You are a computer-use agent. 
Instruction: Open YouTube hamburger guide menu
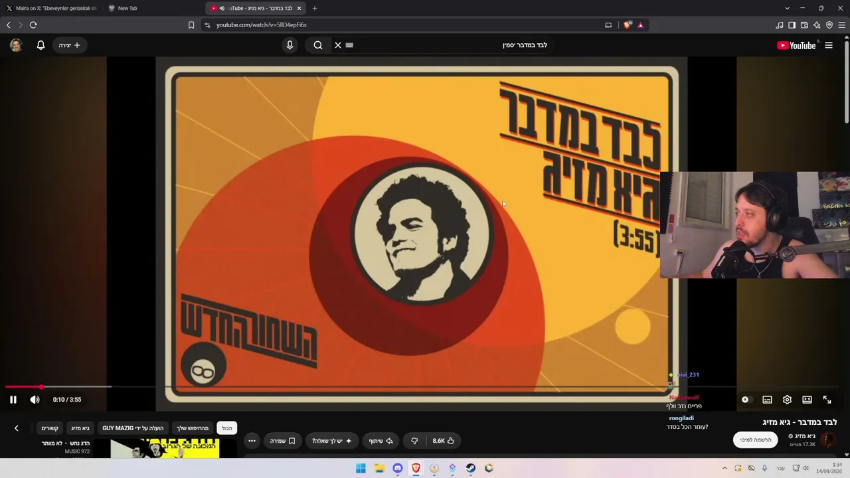[829, 45]
